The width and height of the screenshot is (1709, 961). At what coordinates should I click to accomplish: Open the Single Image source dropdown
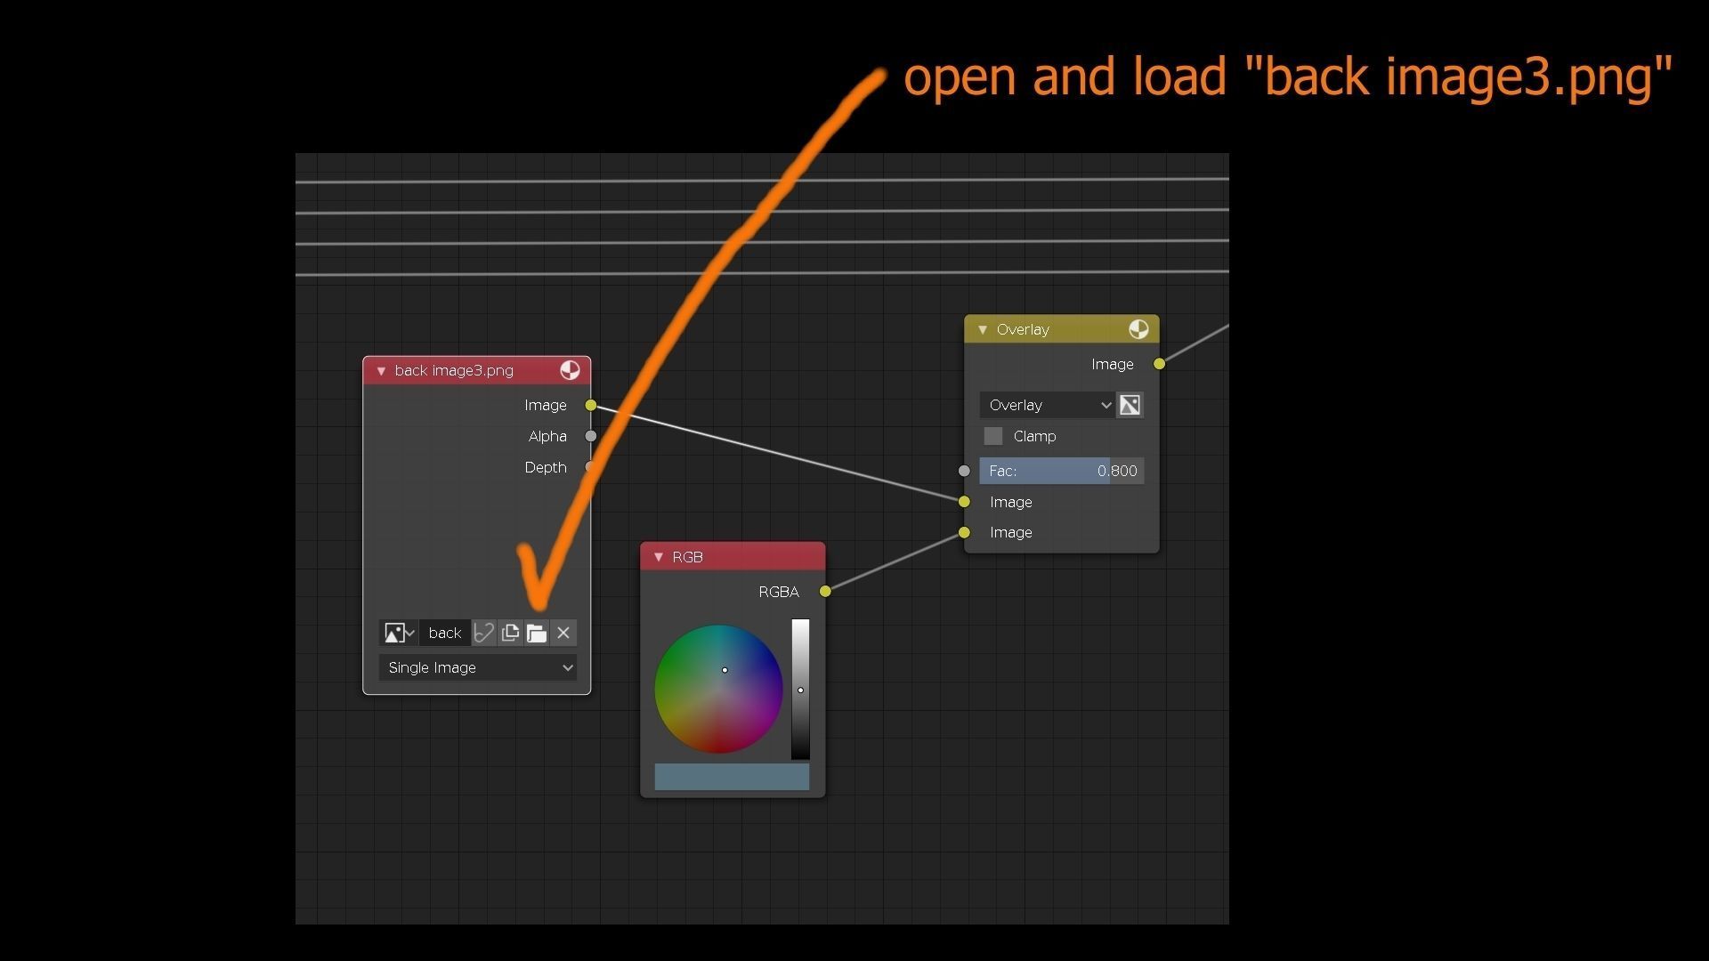478,668
